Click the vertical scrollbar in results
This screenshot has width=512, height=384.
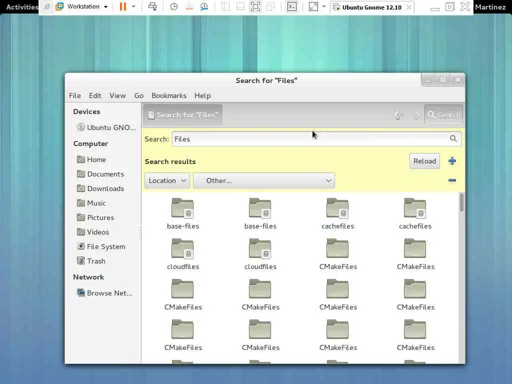coord(461,202)
